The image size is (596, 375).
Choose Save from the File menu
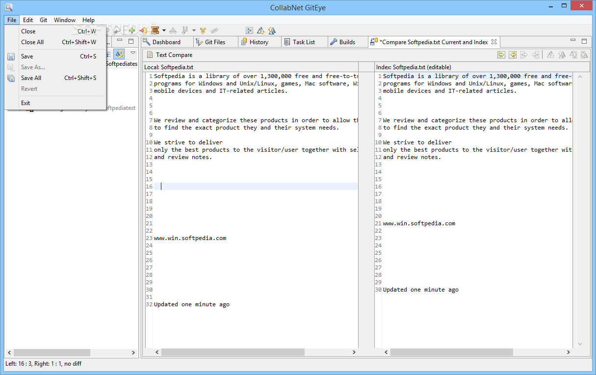pos(55,56)
